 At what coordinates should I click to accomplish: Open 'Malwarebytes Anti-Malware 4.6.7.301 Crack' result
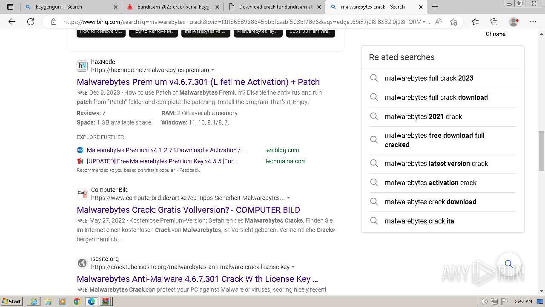click(197, 279)
